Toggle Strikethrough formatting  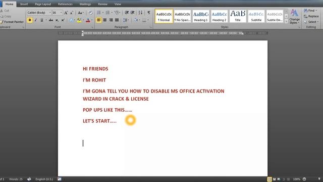51,20
